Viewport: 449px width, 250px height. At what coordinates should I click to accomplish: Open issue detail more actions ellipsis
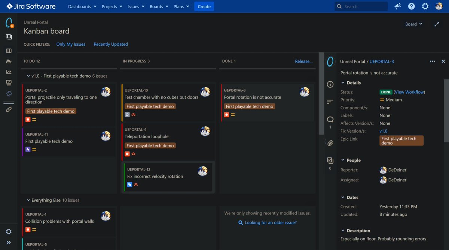click(433, 61)
